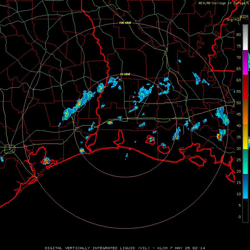Pick the yellow segment of the scale
This screenshot has height=250, width=250.
tap(245, 137)
